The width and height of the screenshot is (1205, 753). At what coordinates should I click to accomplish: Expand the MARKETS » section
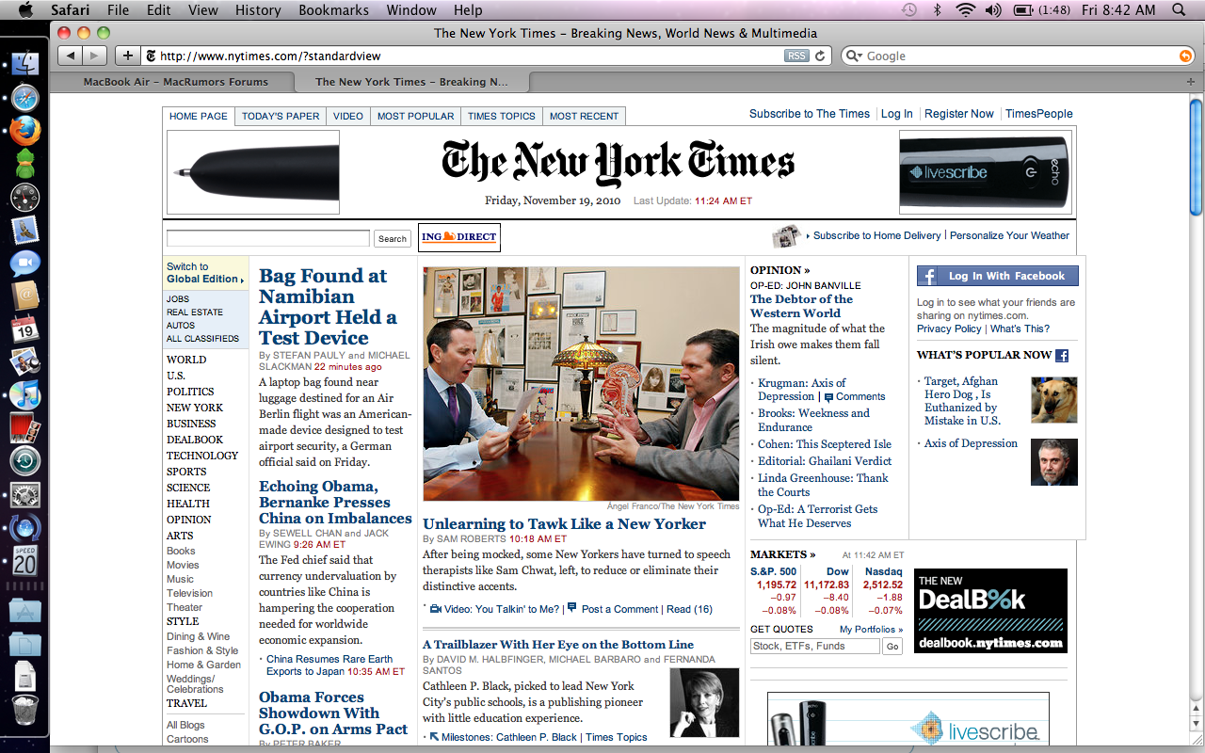[782, 554]
